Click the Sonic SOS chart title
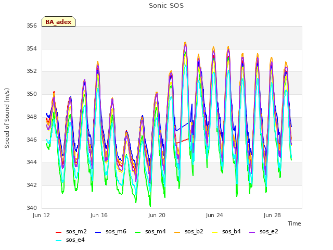Viewport: 333px width, 250px height. click(166, 6)
